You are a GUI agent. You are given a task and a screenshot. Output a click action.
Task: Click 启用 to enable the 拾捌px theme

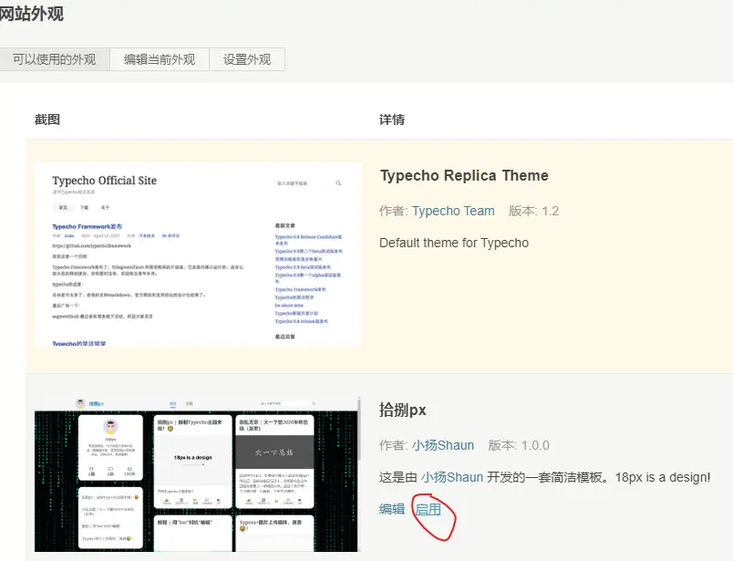coord(428,509)
